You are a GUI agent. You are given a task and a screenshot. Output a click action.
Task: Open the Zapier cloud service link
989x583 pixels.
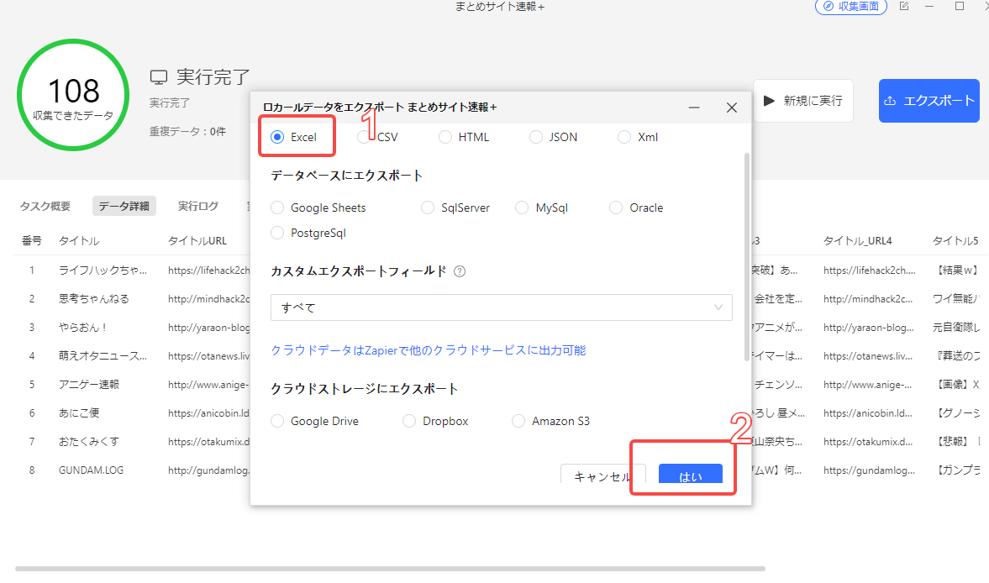(428, 350)
